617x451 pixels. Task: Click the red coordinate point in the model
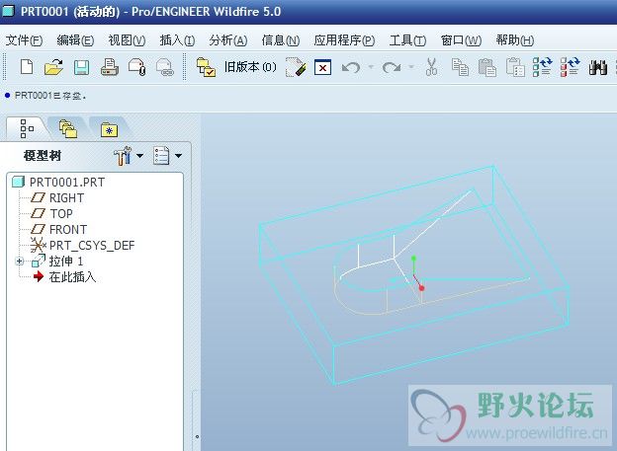click(421, 288)
